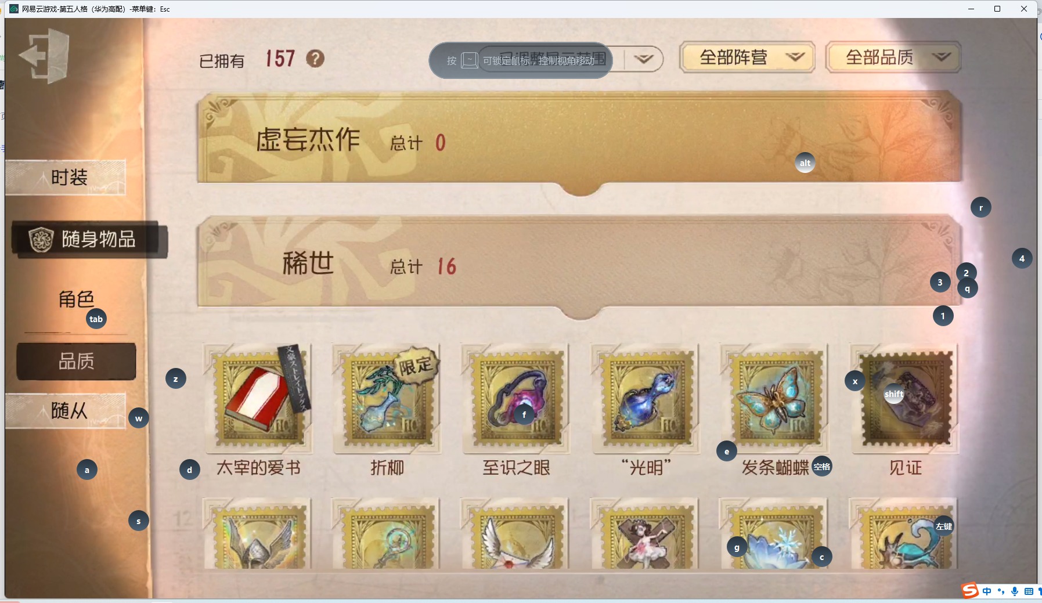Select the 太宰的爱书 red book item

tap(258, 398)
